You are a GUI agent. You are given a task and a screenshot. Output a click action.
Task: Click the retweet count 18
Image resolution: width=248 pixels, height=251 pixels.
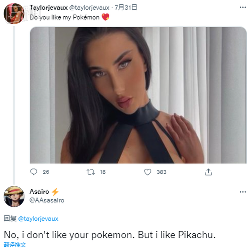point(103,172)
